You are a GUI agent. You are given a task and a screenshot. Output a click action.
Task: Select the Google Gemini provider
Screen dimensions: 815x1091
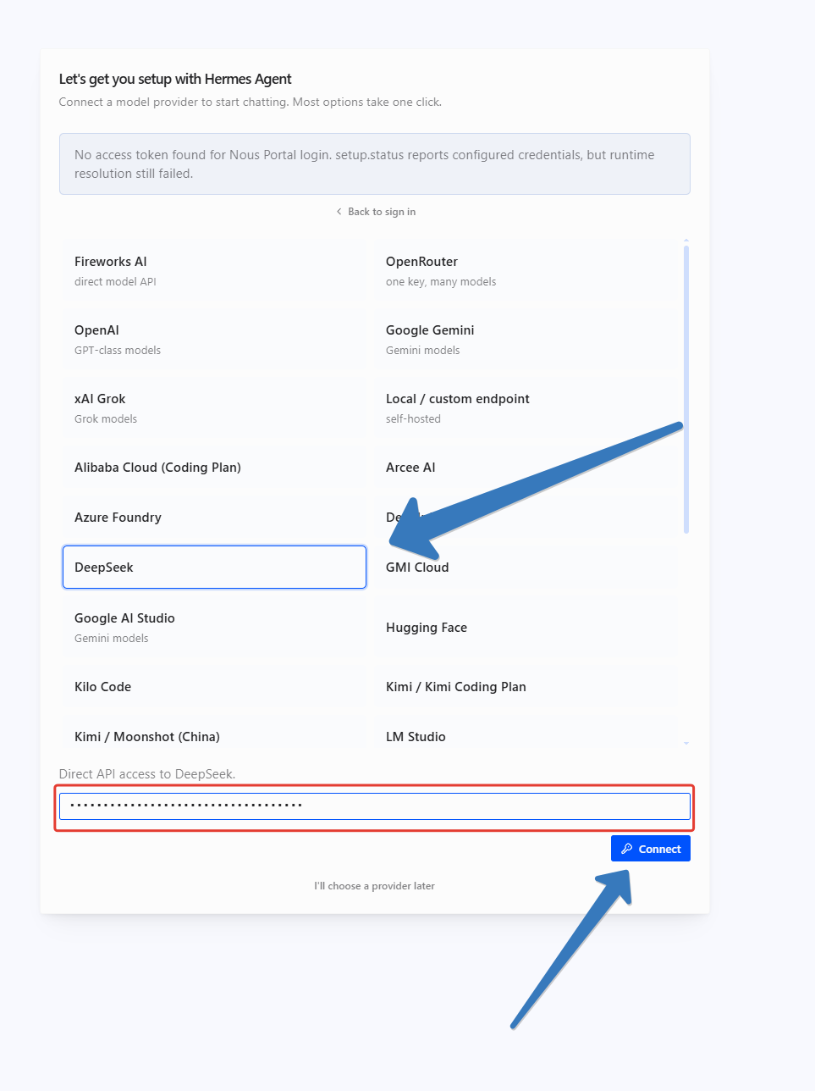tap(526, 340)
